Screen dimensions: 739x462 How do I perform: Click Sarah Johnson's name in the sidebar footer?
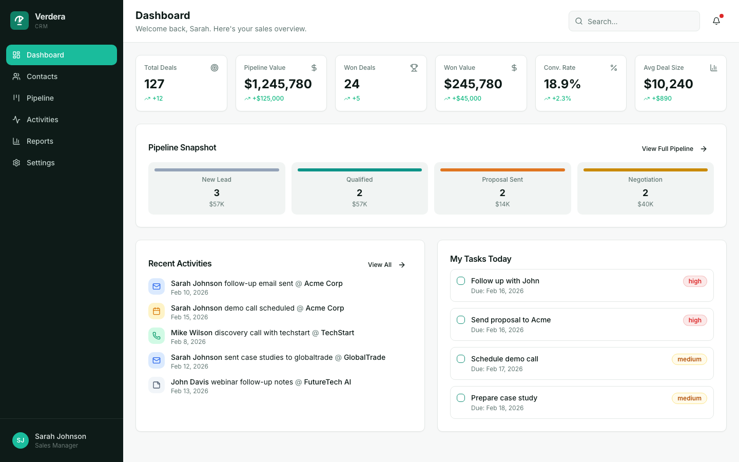(x=61, y=436)
